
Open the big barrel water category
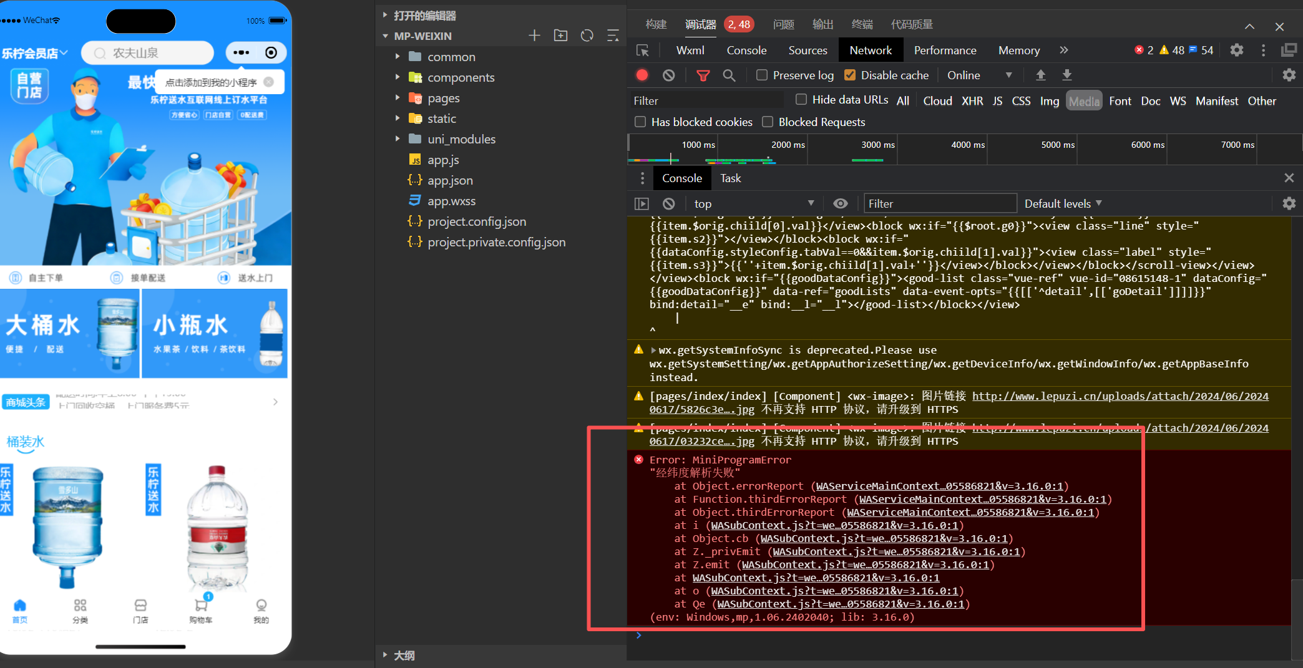coord(70,334)
